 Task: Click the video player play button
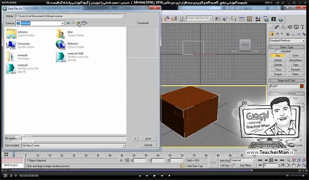pos(154,175)
